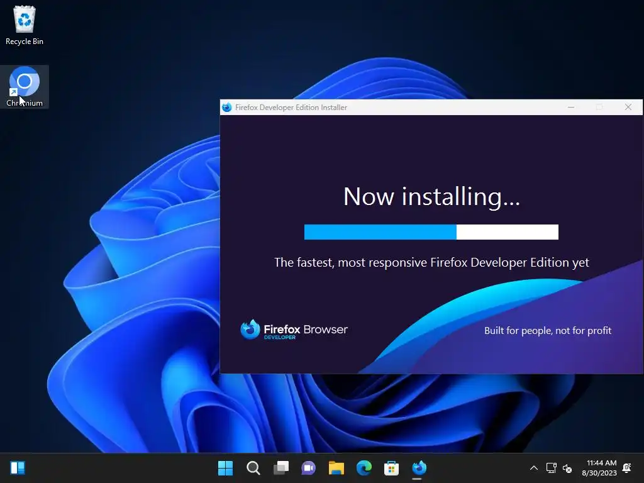
Task: Minimize the Firefox installer window
Action: [571, 107]
